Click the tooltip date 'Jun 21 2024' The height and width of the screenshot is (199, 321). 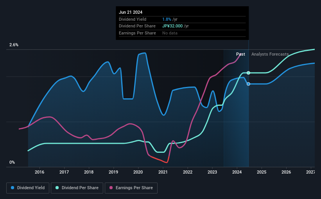(131, 12)
